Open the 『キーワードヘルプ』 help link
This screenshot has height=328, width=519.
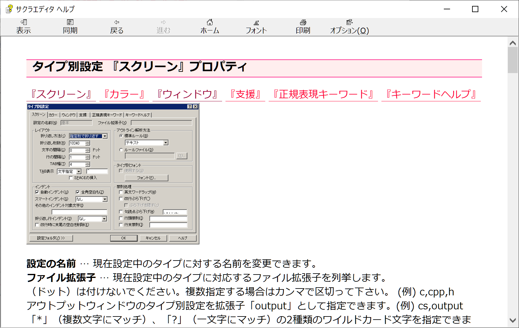pos(431,94)
